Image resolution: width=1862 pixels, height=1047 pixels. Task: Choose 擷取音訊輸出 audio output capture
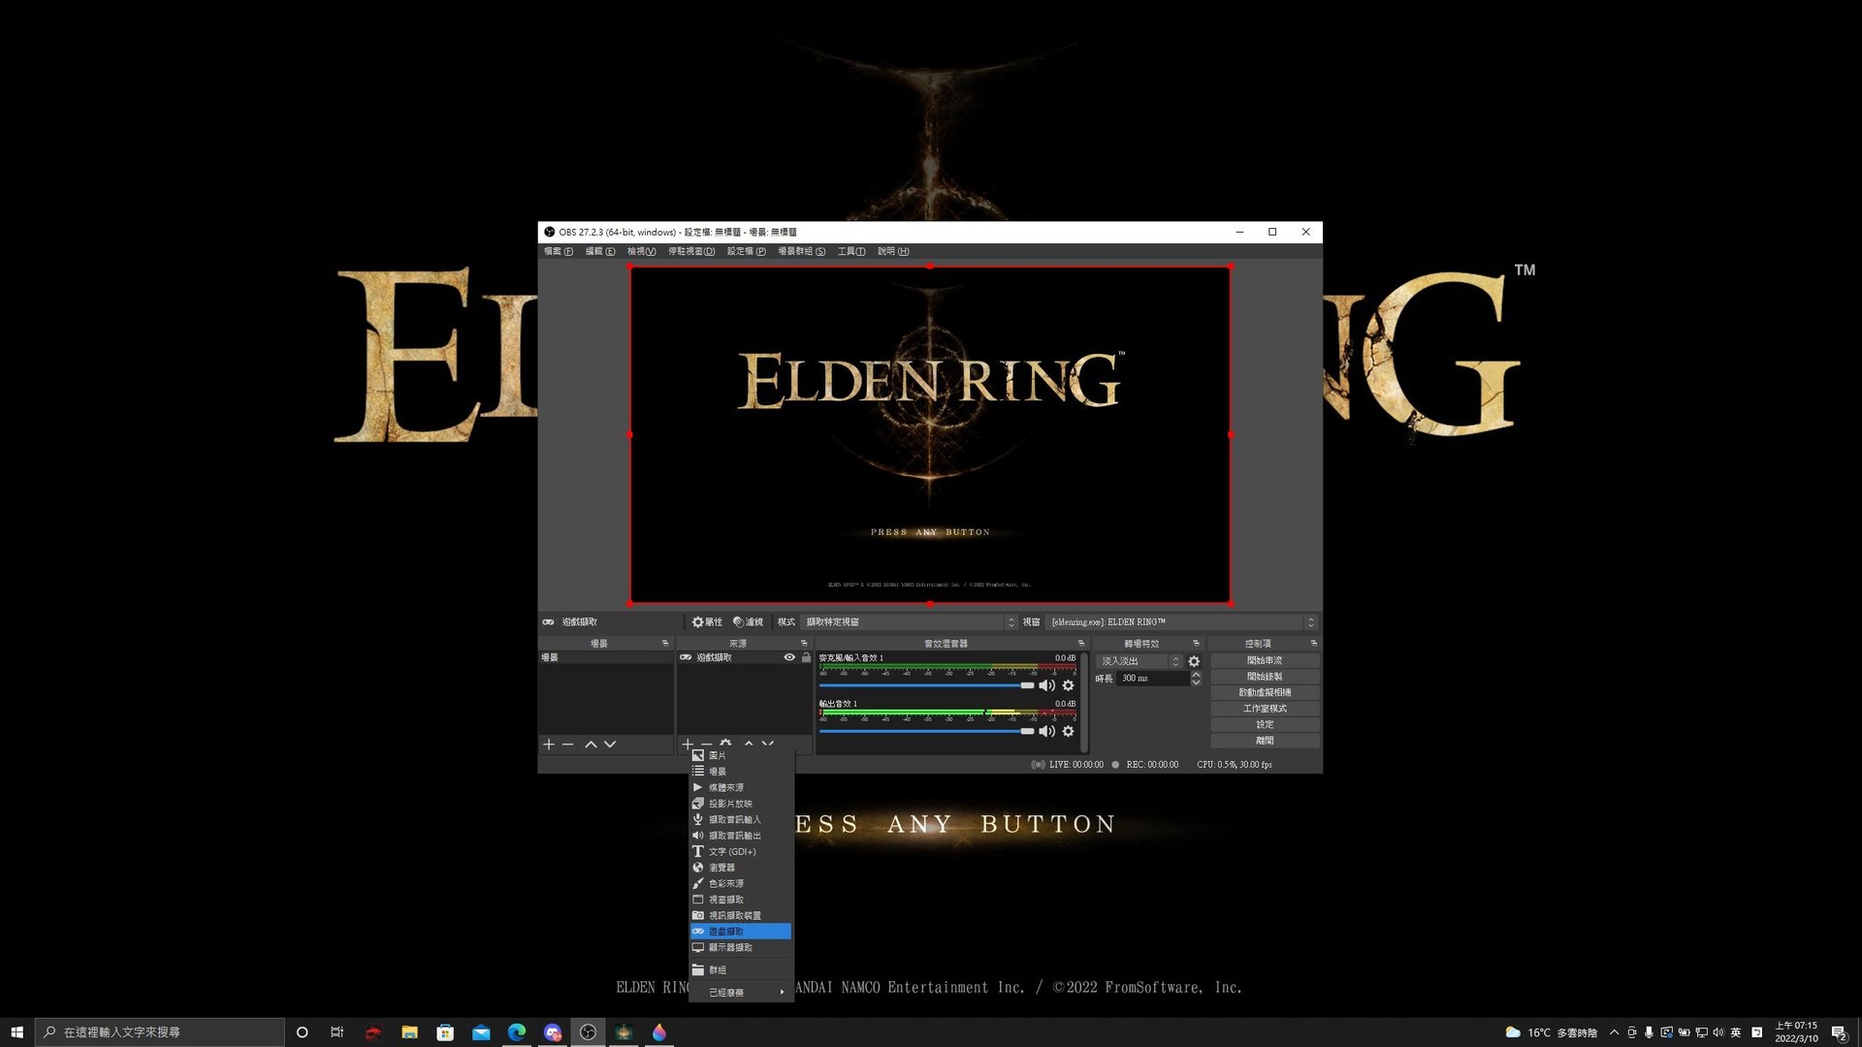[742, 836]
